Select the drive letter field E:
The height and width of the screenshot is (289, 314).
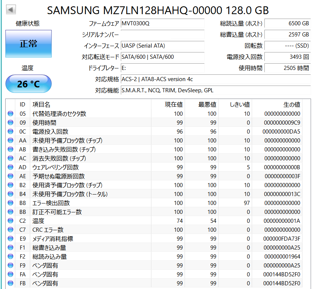tap(163, 68)
